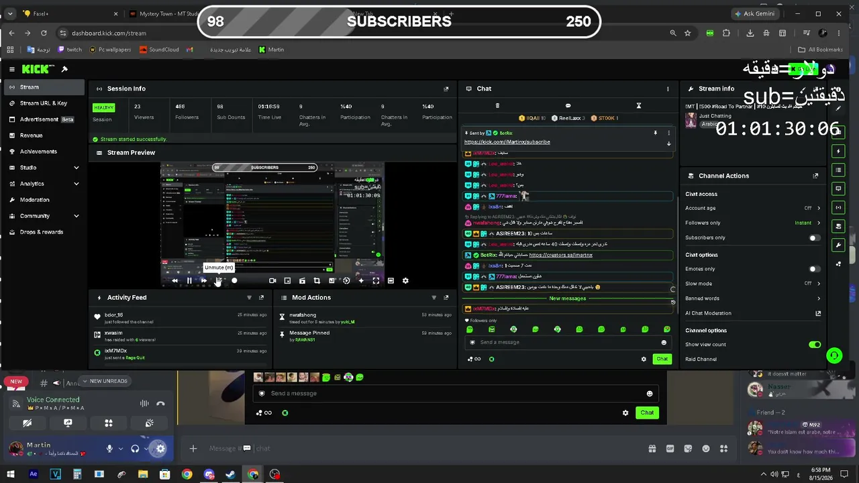859x483 pixels.
Task: Click the trash icon tab in Chat
Action: [x=497, y=106]
